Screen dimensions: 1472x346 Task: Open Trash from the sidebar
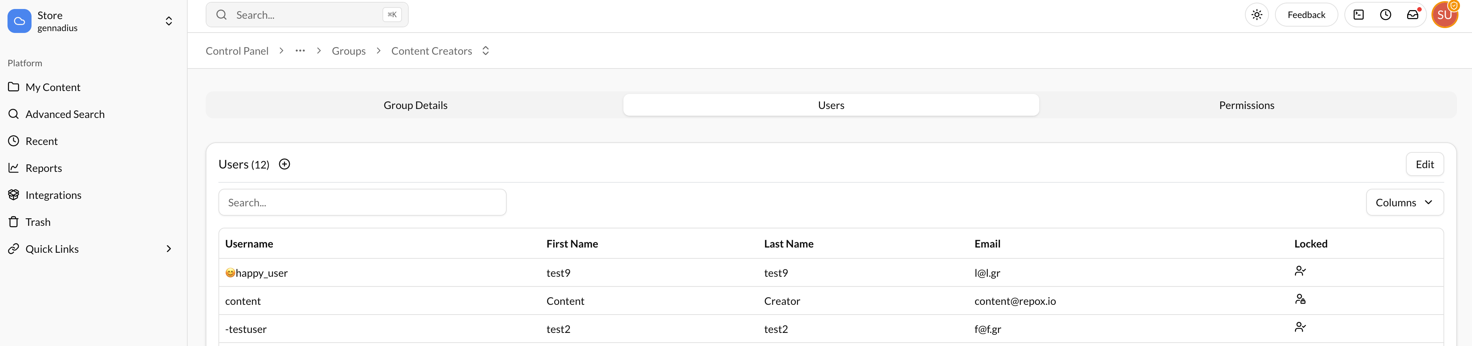coord(38,221)
